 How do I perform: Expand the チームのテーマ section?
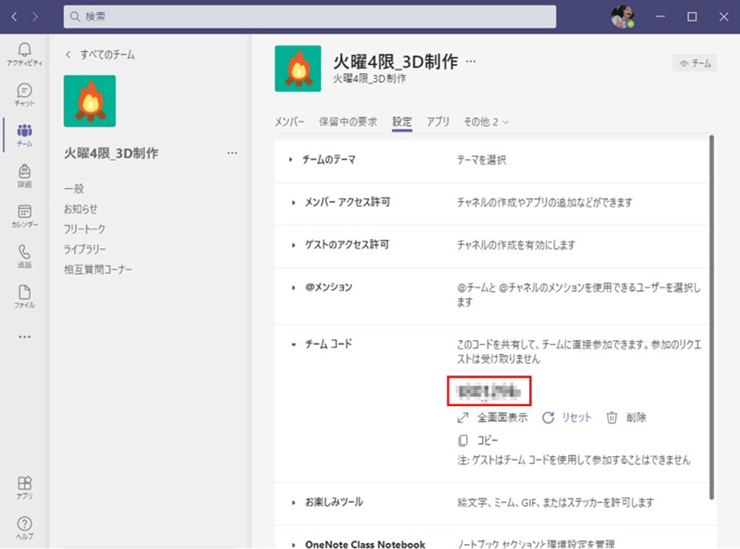(291, 160)
